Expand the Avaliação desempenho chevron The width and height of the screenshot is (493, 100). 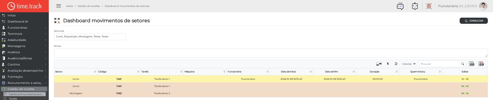point(46,71)
